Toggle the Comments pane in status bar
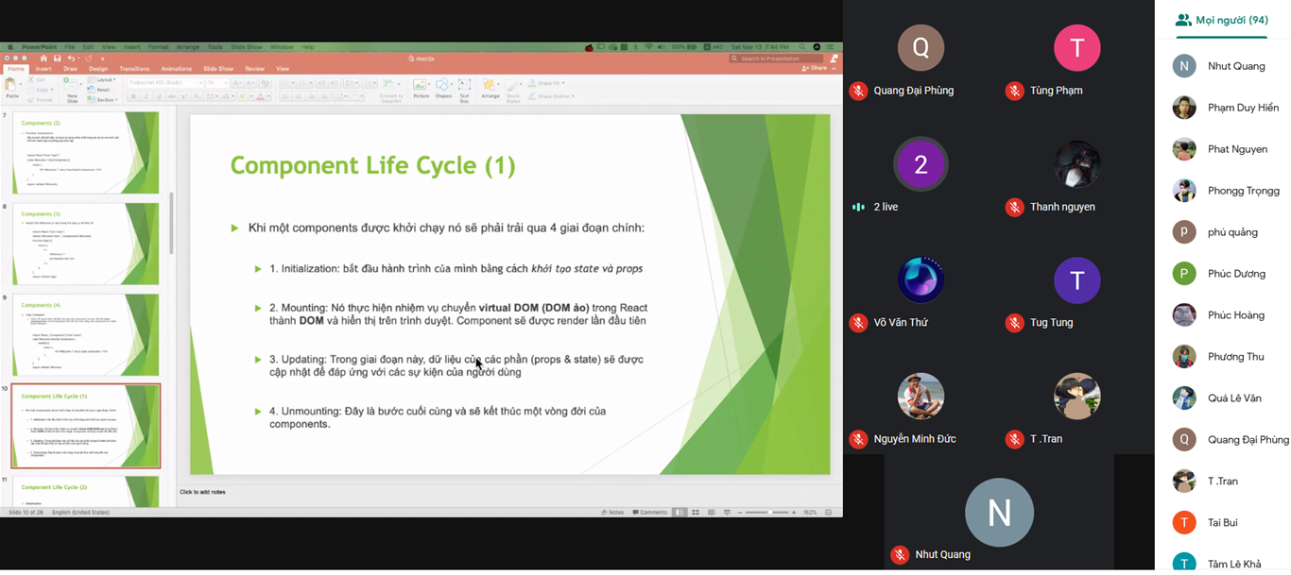Viewport: 1291px width, 575px height. (649, 513)
